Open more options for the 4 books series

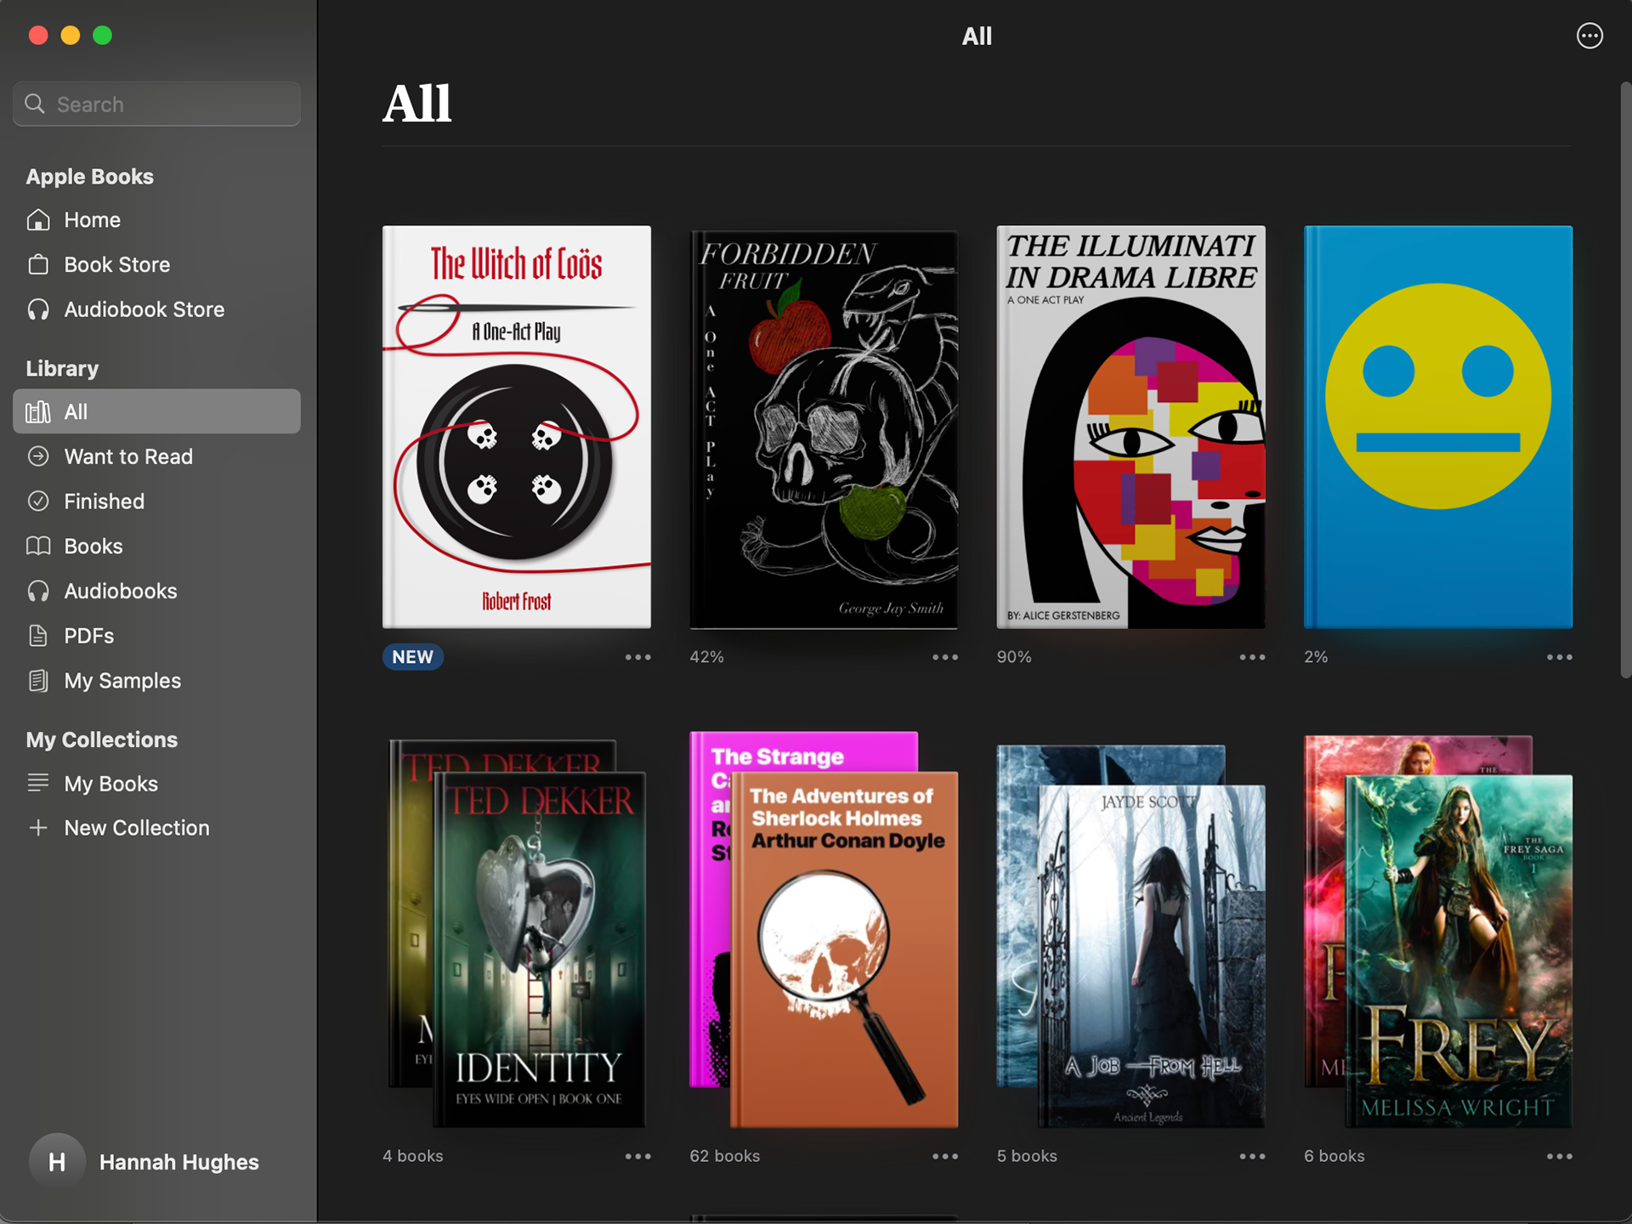[637, 1156]
